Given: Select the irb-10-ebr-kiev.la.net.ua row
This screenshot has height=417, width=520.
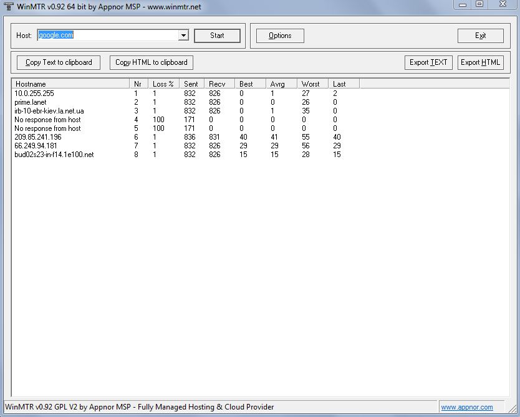Looking at the screenshot, I should pyautogui.click(x=49, y=111).
